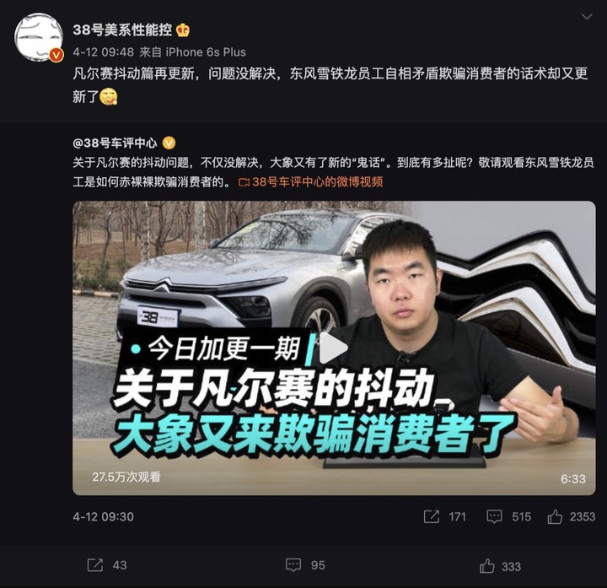Repost this post showing 43 shares
607x588 pixels.
point(107,565)
